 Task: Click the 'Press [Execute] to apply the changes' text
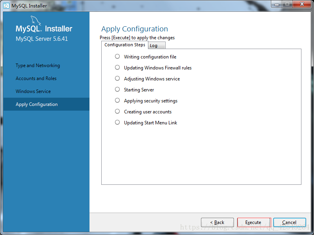click(x=137, y=38)
